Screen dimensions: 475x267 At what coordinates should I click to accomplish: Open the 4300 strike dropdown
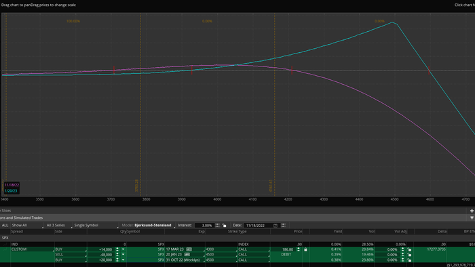coord(221,249)
